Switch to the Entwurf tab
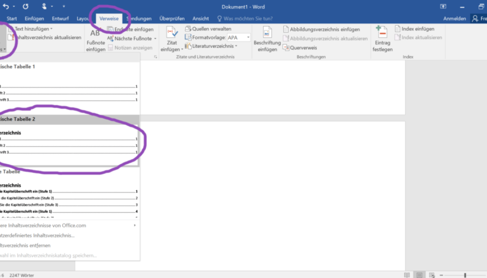Viewport: 487px width, 278px height. pos(60,19)
